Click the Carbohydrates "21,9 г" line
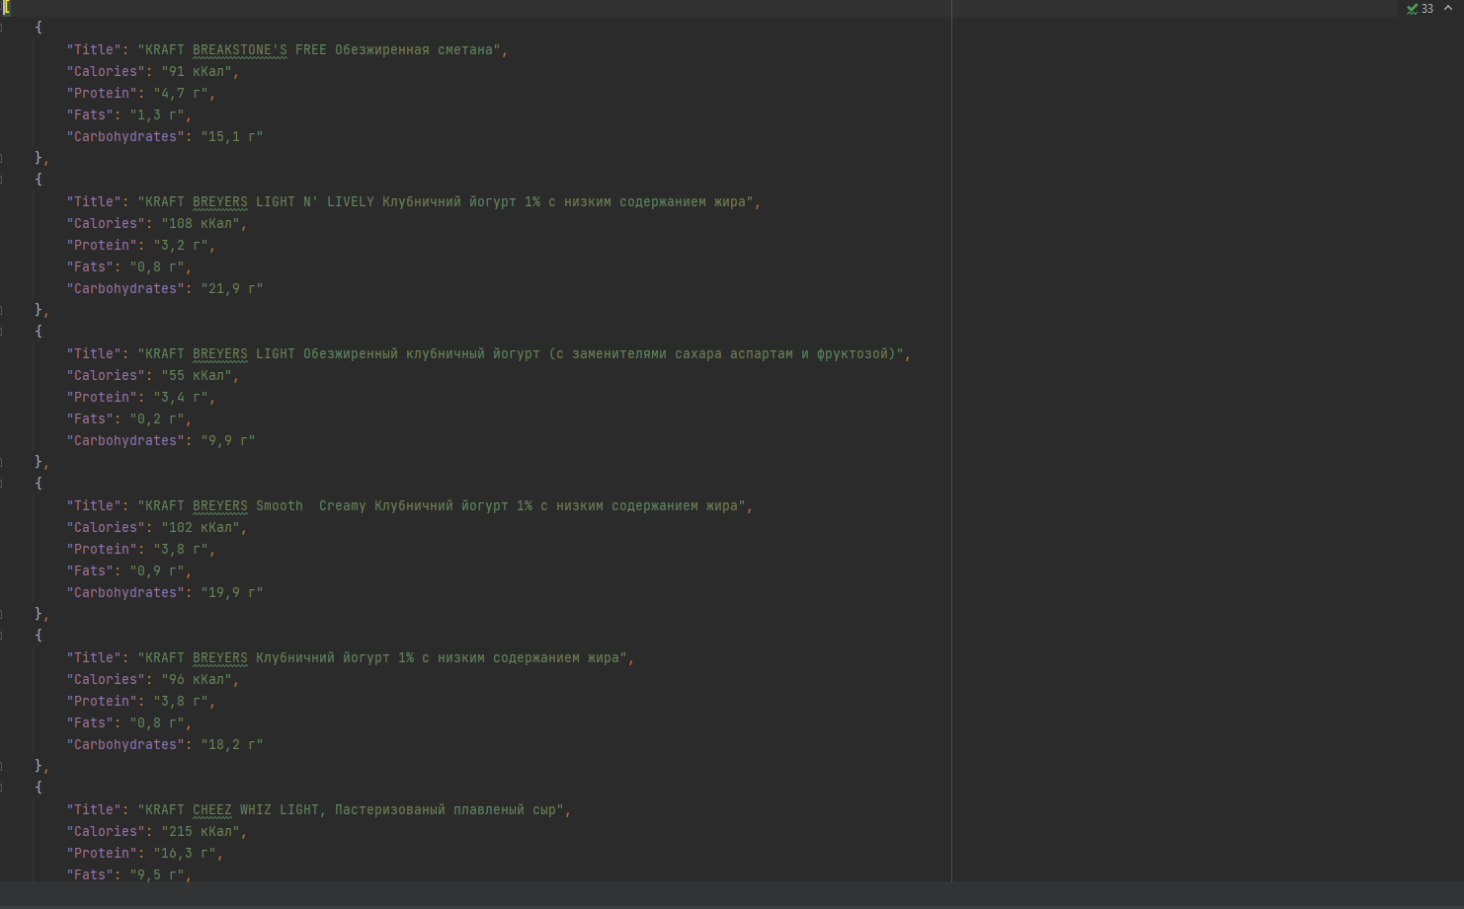This screenshot has width=1464, height=909. coord(165,288)
